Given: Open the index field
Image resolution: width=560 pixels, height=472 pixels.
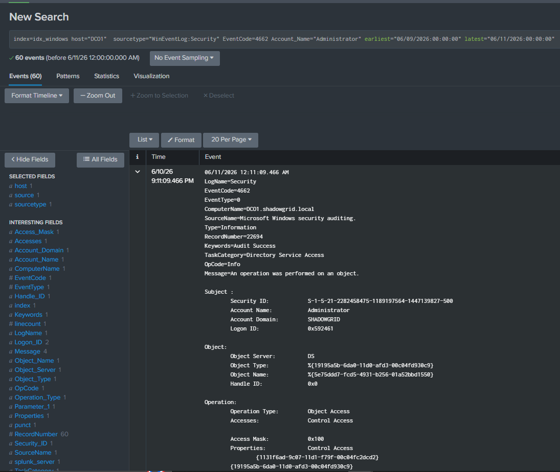Looking at the screenshot, I should click(23, 305).
